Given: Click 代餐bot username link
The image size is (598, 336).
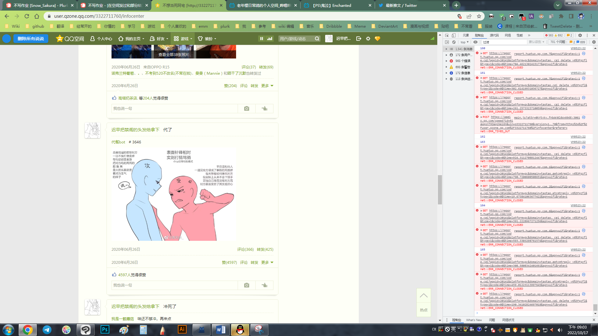Looking at the screenshot, I should 118,142.
